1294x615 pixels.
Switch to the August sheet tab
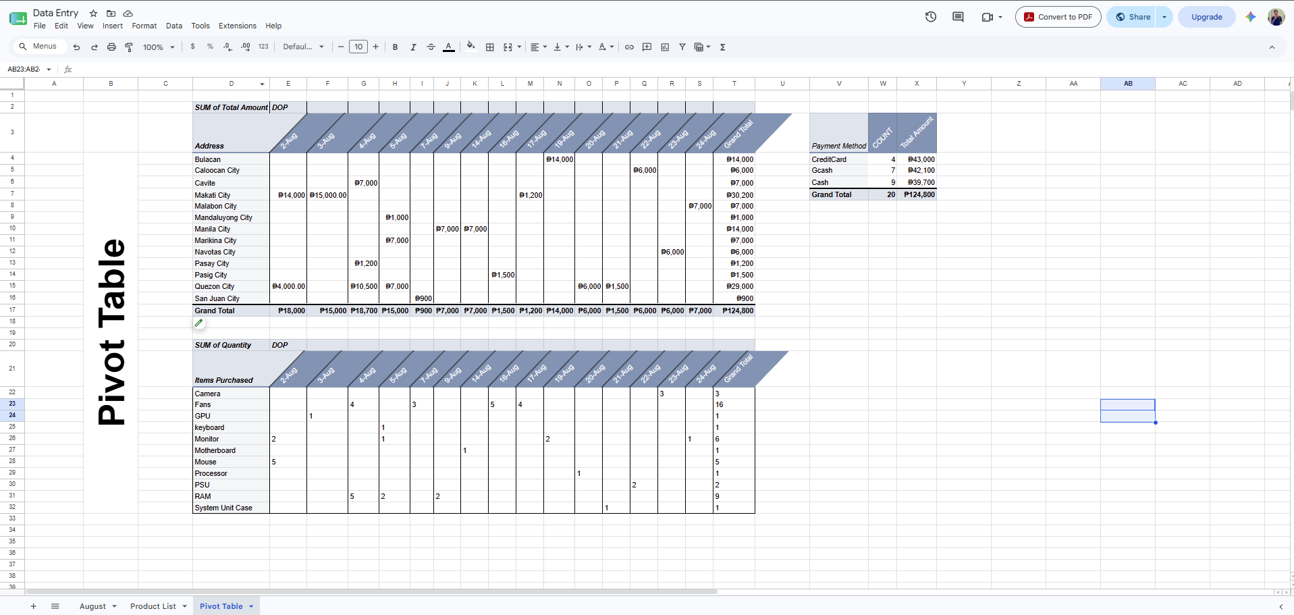pos(93,606)
